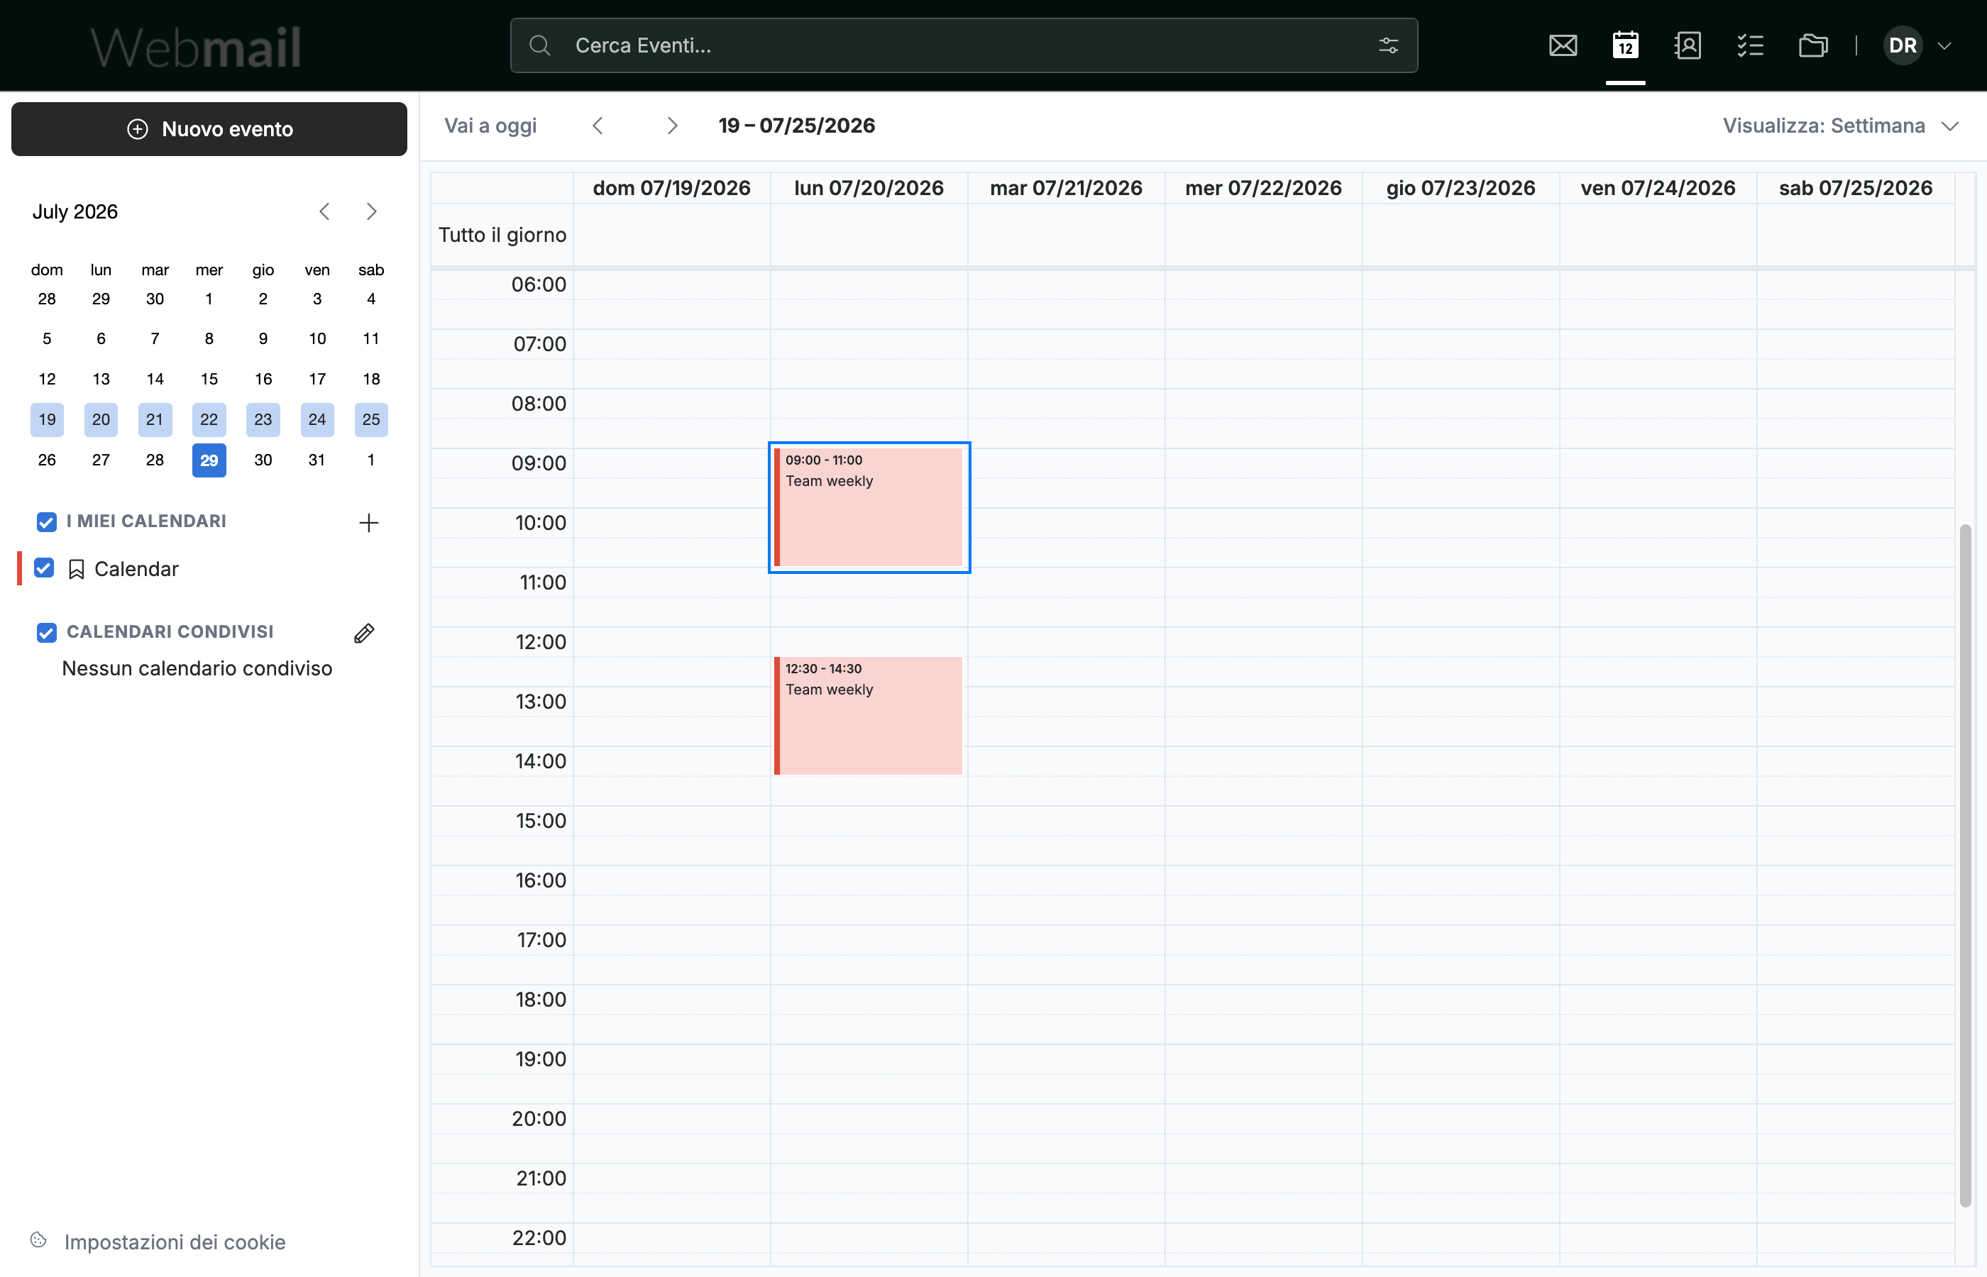
Task: Expand the account menu chevron
Action: pos(1944,45)
